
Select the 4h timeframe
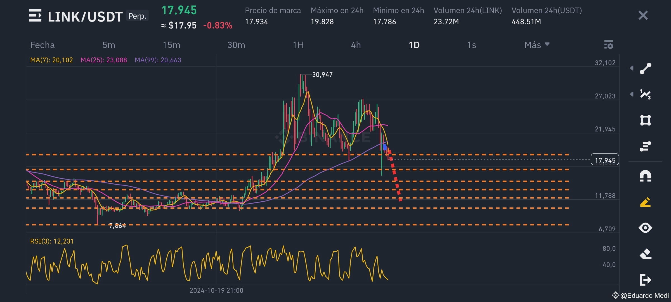[356, 45]
